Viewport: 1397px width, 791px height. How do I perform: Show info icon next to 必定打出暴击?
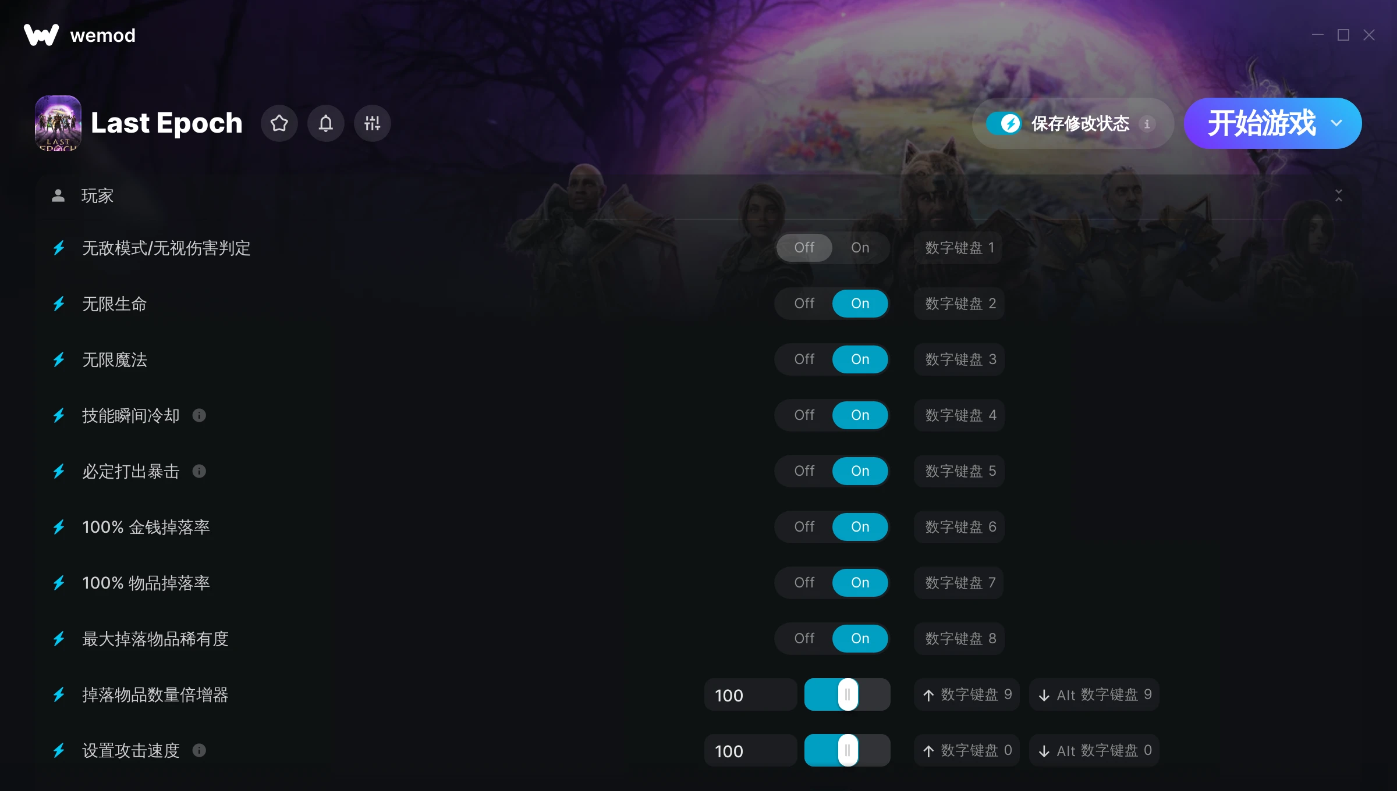click(x=199, y=471)
